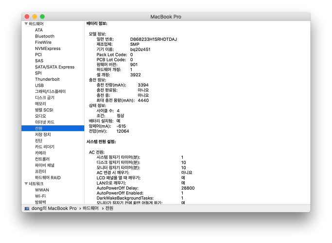Show 카메라 information
This screenshot has height=243, width=332.
pyautogui.click(x=40, y=153)
